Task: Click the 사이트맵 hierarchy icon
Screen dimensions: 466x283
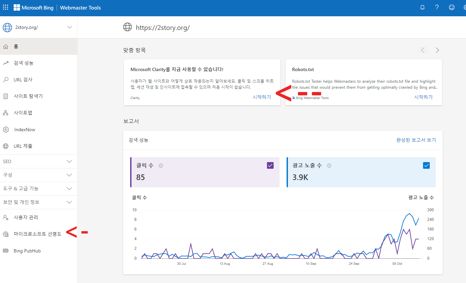Action: tap(6, 113)
